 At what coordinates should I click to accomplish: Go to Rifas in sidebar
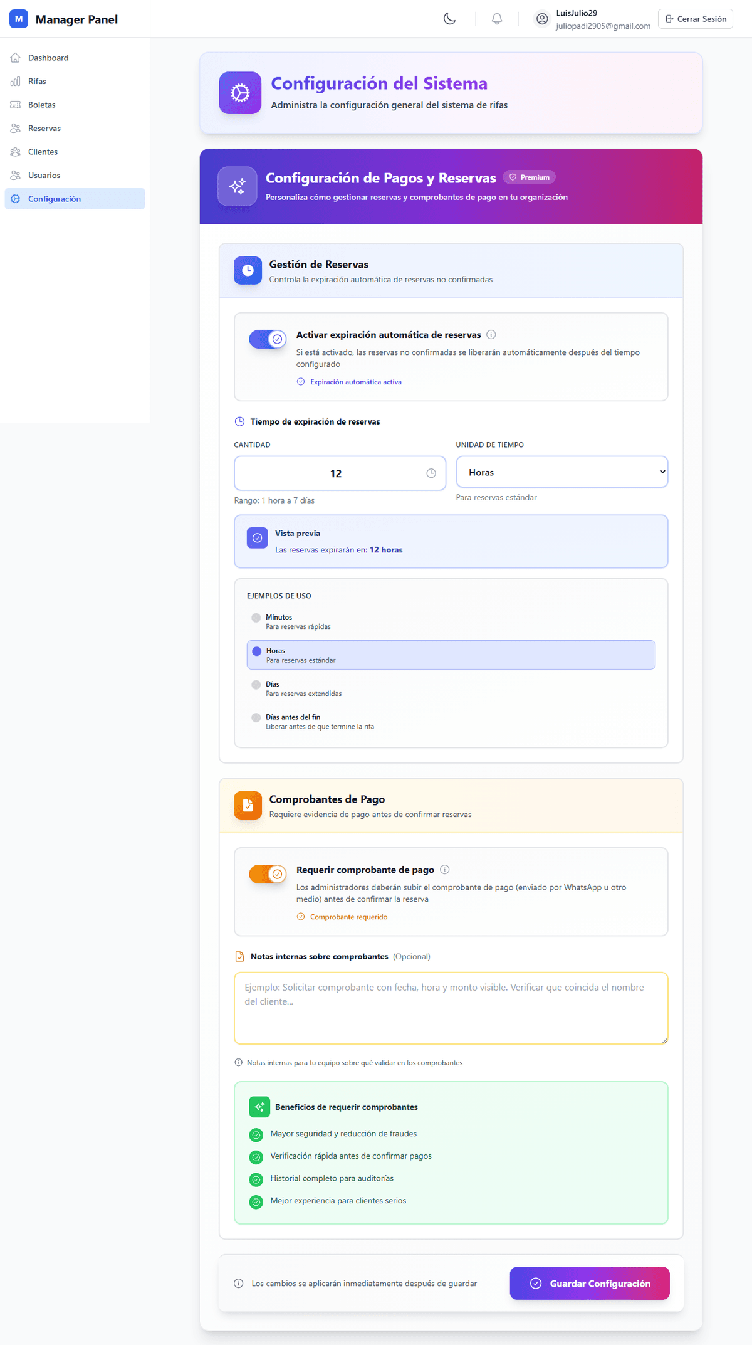point(37,82)
